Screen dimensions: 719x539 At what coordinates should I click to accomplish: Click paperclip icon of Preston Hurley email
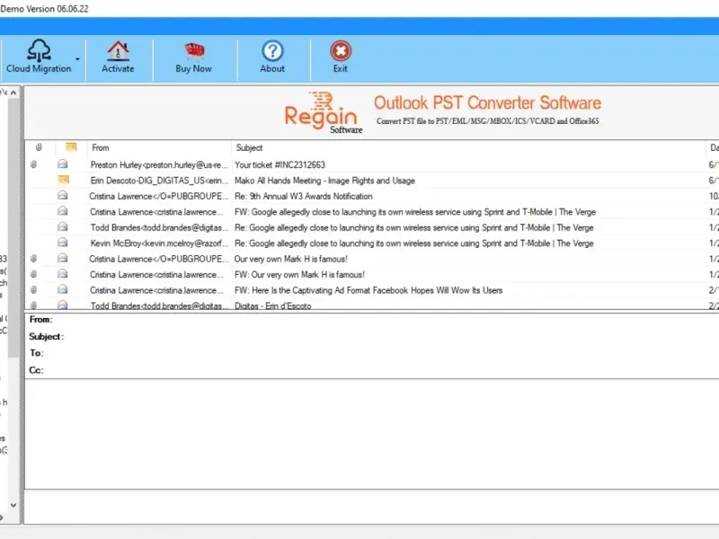coord(33,164)
